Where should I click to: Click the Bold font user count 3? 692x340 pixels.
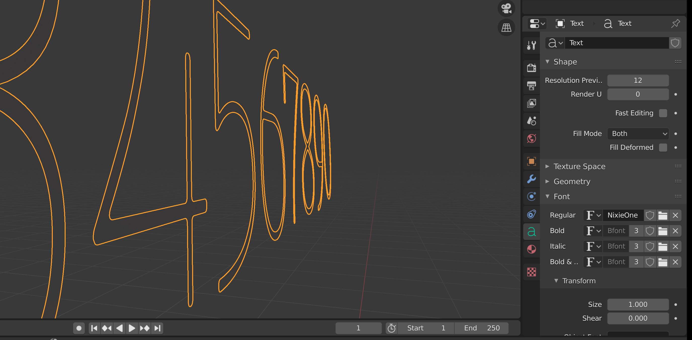(636, 231)
